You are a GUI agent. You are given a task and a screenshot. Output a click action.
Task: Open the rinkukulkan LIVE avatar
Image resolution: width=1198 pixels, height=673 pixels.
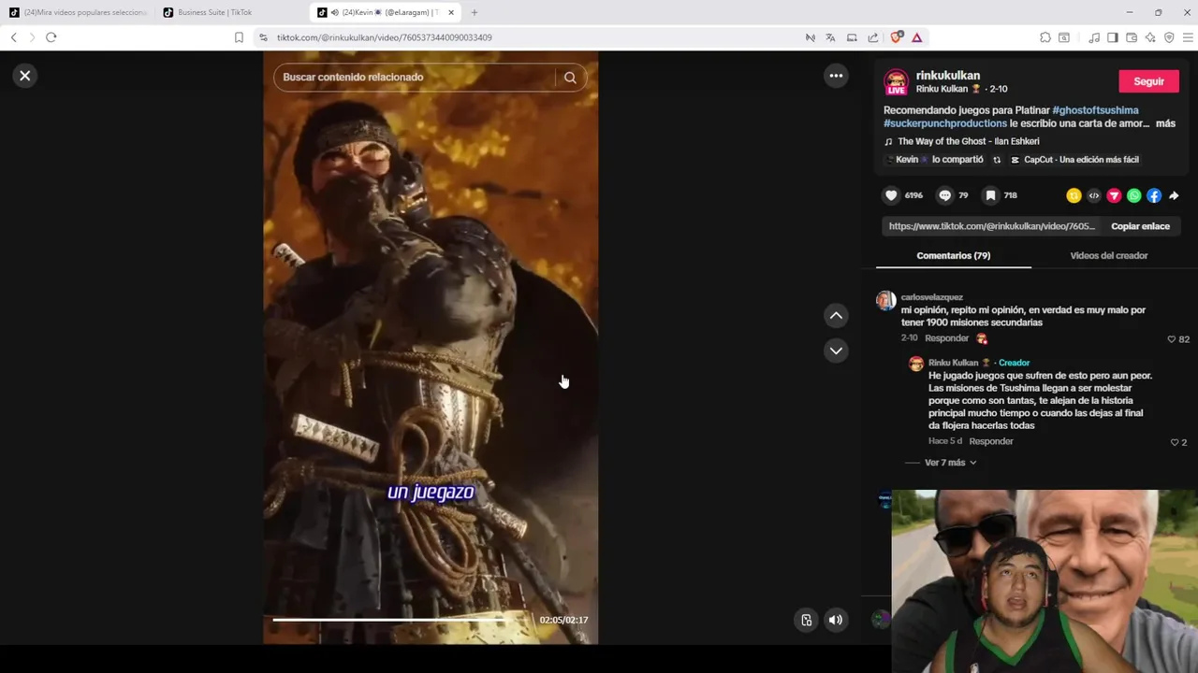pos(897,82)
